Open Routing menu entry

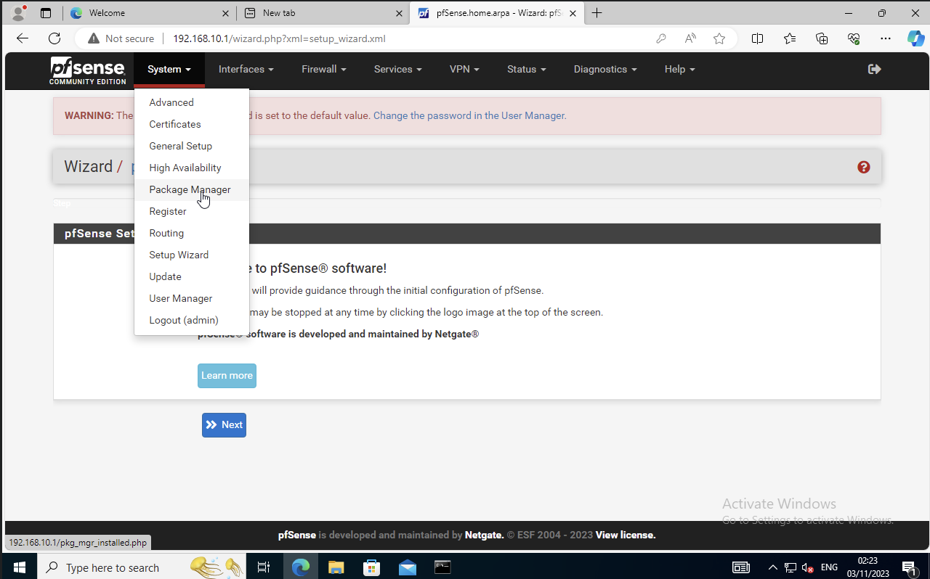(192, 233)
